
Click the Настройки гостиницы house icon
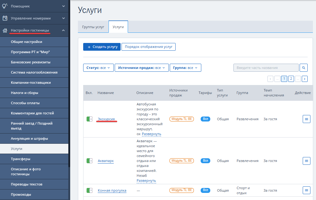pyautogui.click(x=5, y=30)
